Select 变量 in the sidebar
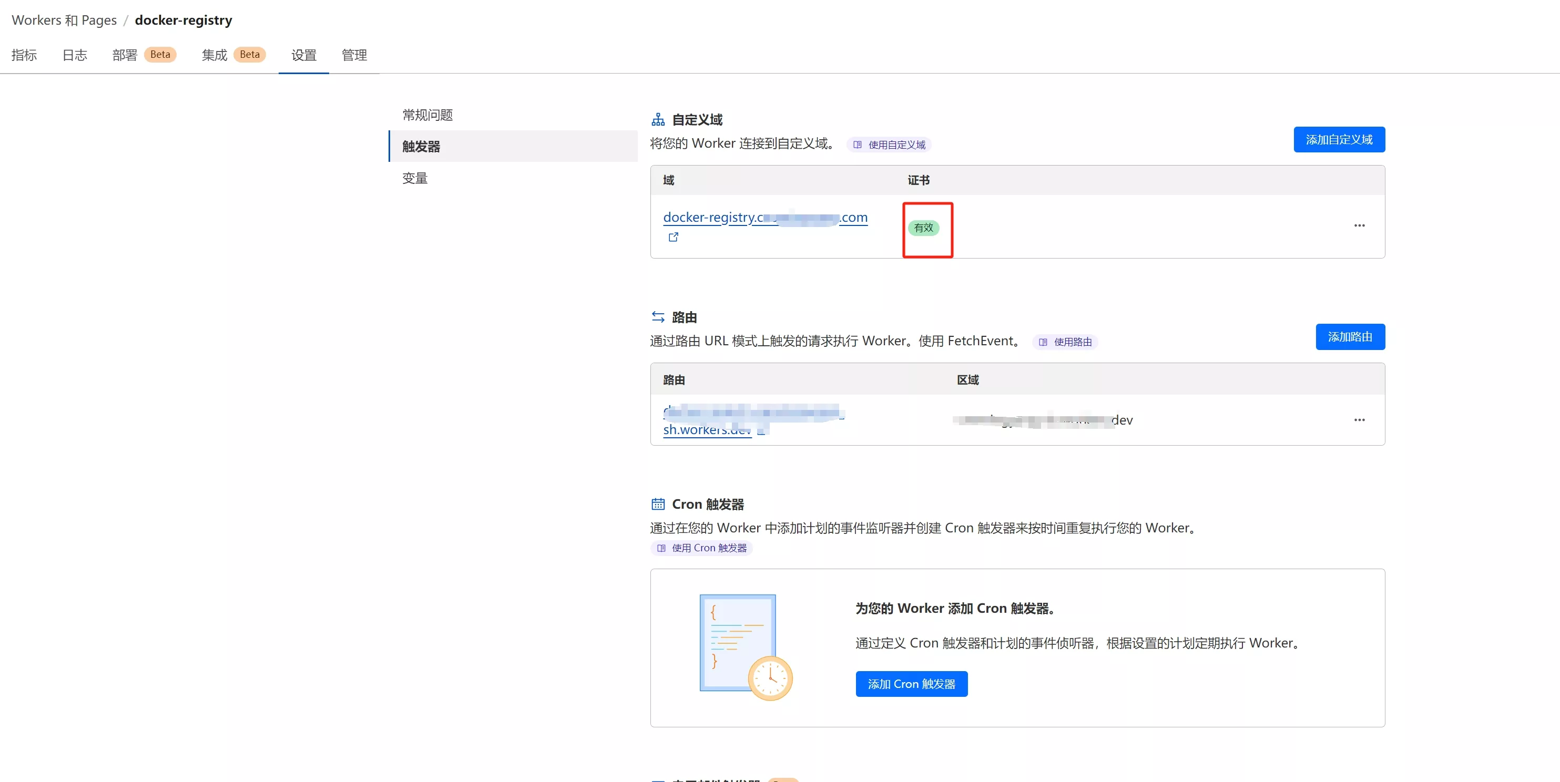The width and height of the screenshot is (1560, 782). coord(415,177)
